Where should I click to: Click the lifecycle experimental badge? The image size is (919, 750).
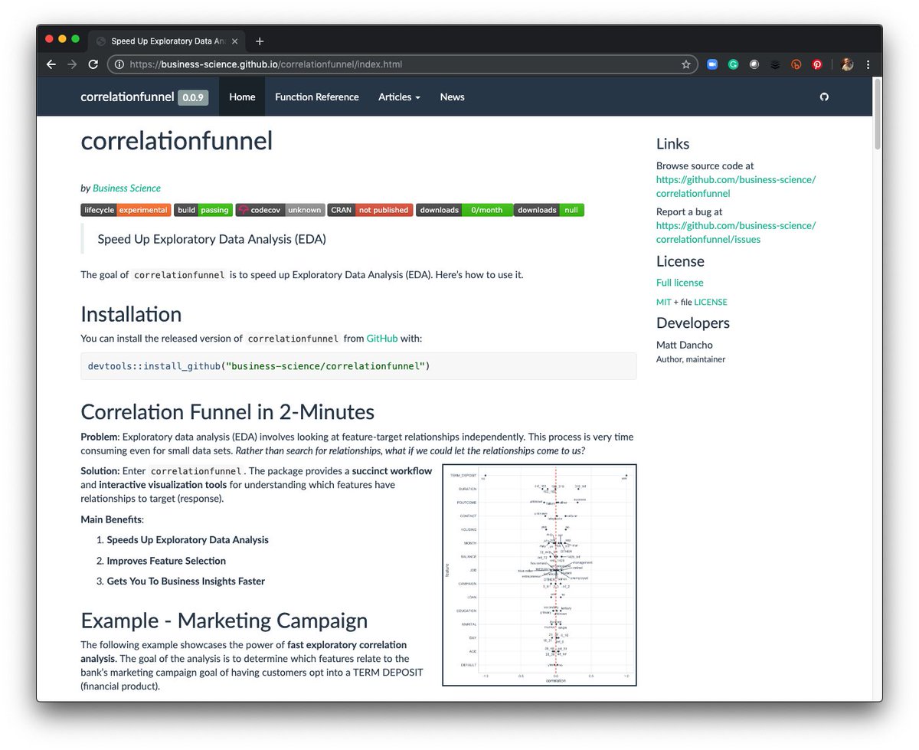pos(126,210)
